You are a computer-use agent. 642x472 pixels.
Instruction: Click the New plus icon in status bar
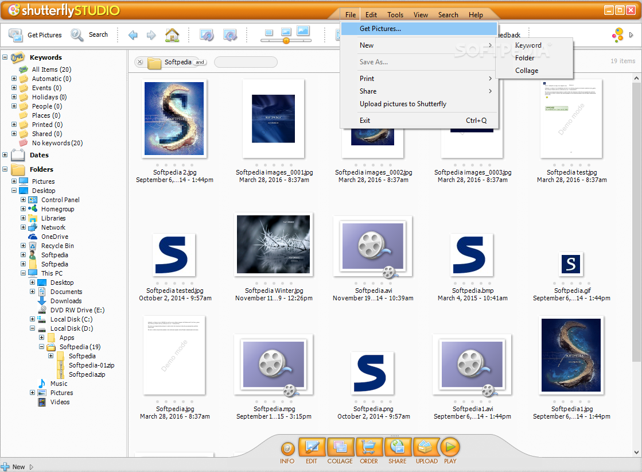pyautogui.click(x=5, y=467)
